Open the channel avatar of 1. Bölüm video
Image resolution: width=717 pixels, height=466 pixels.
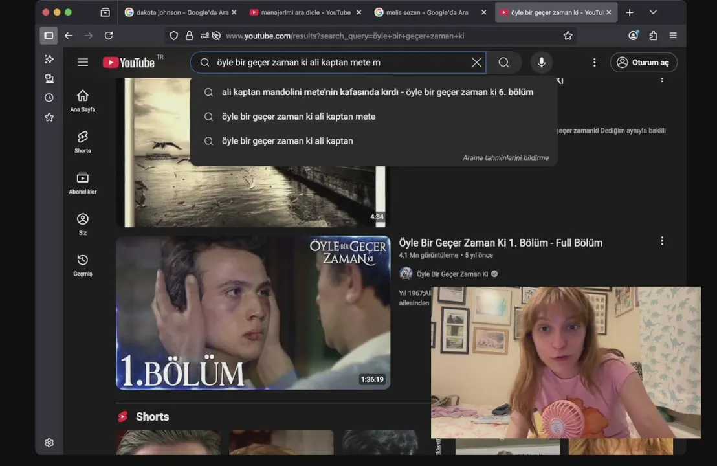point(406,274)
